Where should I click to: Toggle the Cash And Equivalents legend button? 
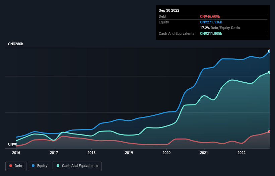tap(77, 166)
